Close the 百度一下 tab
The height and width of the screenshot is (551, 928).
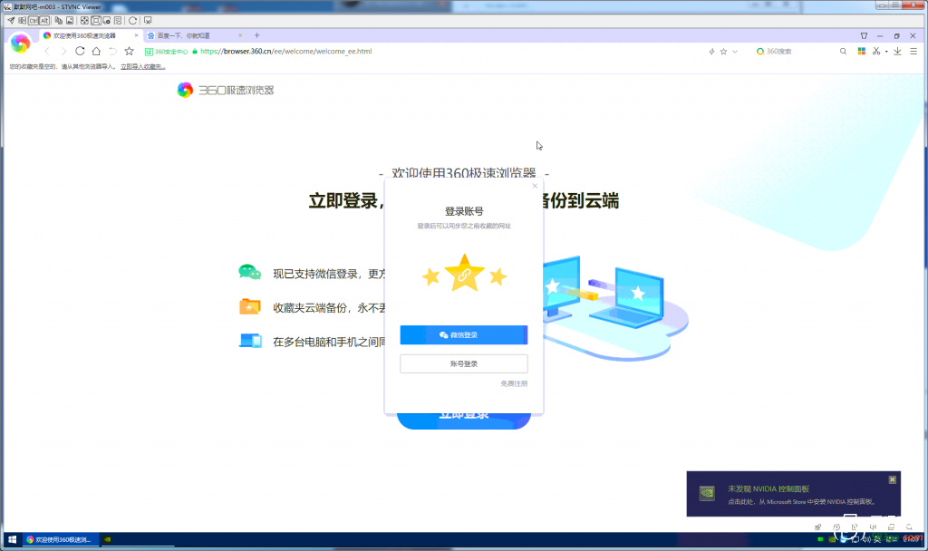pos(240,35)
